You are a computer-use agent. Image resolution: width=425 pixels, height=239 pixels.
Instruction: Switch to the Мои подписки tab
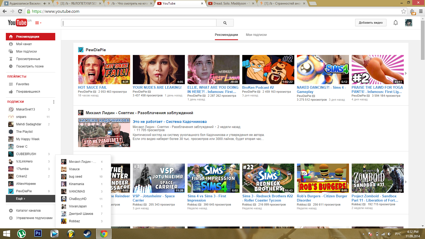click(x=256, y=35)
